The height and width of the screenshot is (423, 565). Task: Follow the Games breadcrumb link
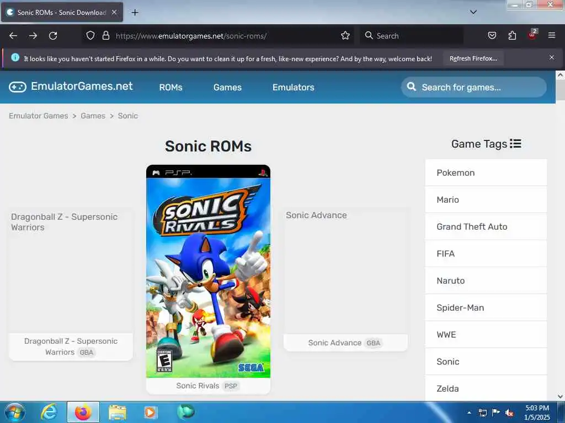(x=93, y=116)
